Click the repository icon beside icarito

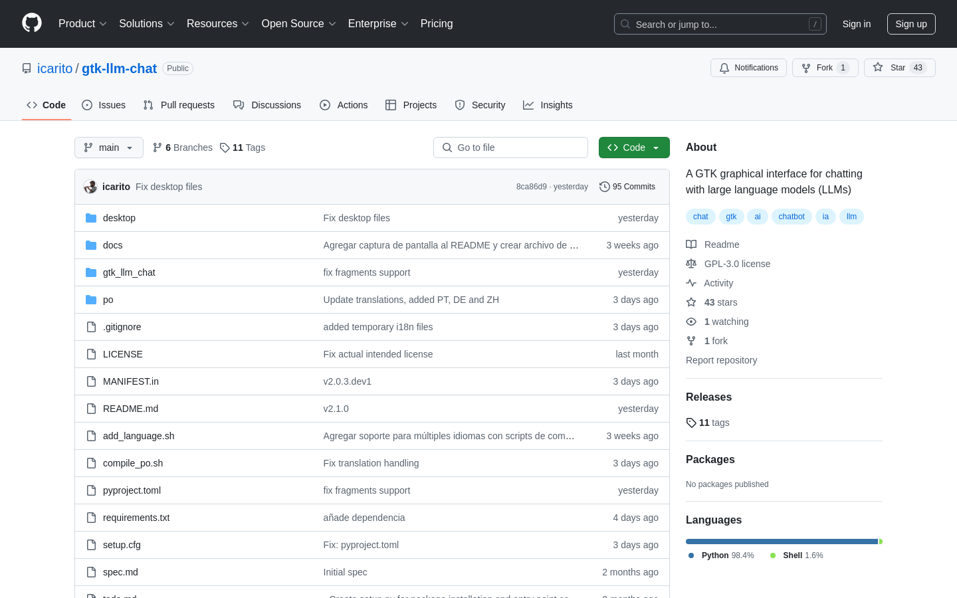27,68
